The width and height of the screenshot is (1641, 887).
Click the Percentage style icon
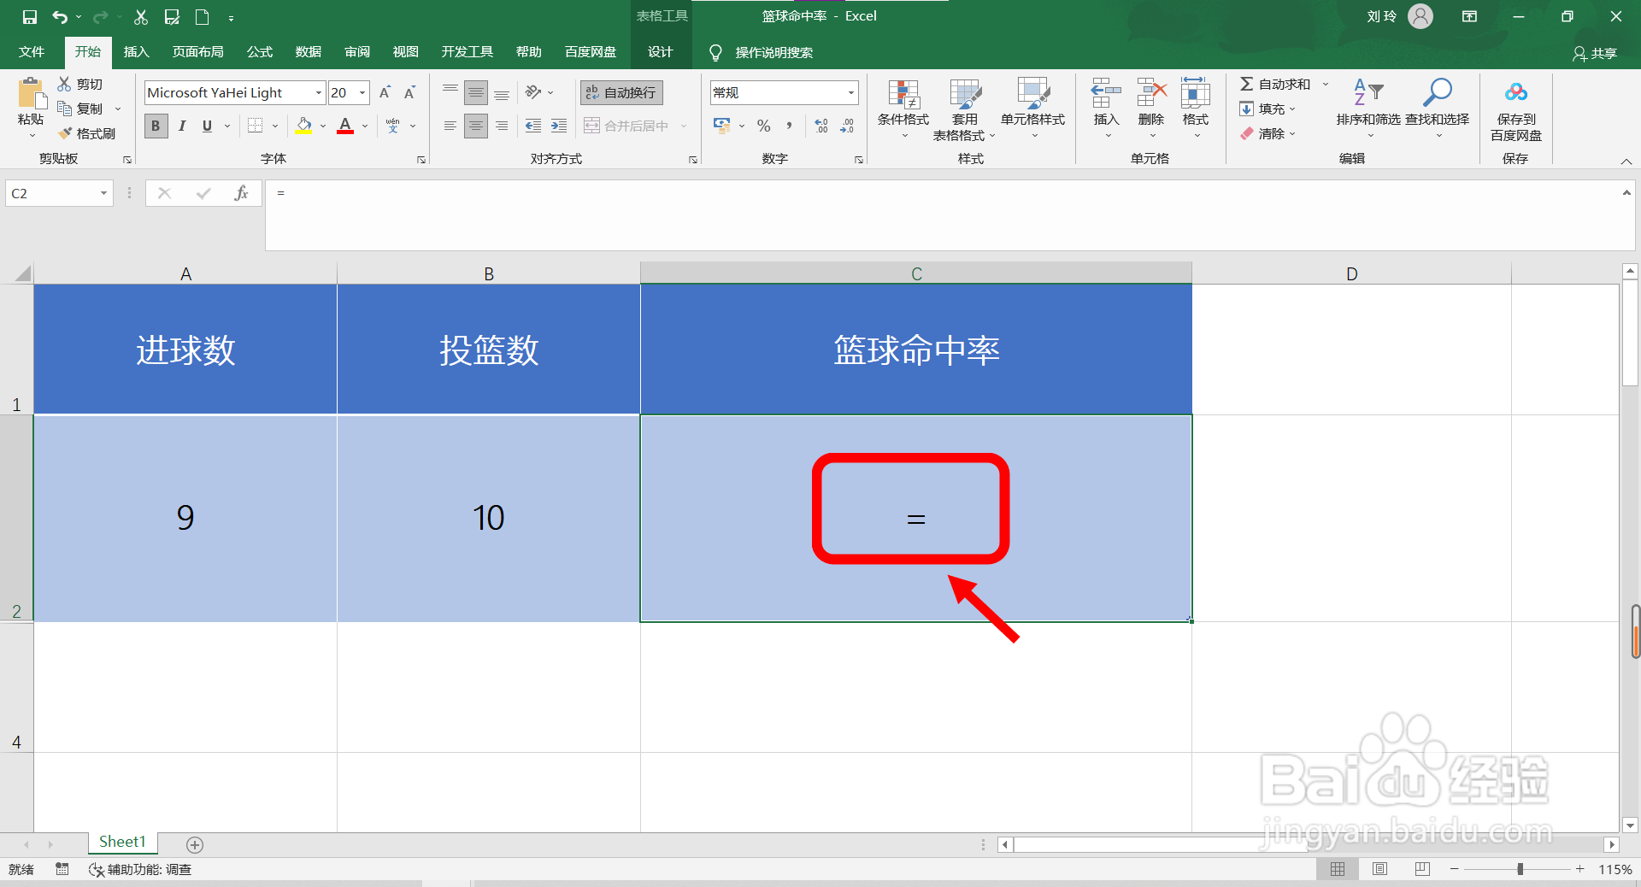point(763,126)
